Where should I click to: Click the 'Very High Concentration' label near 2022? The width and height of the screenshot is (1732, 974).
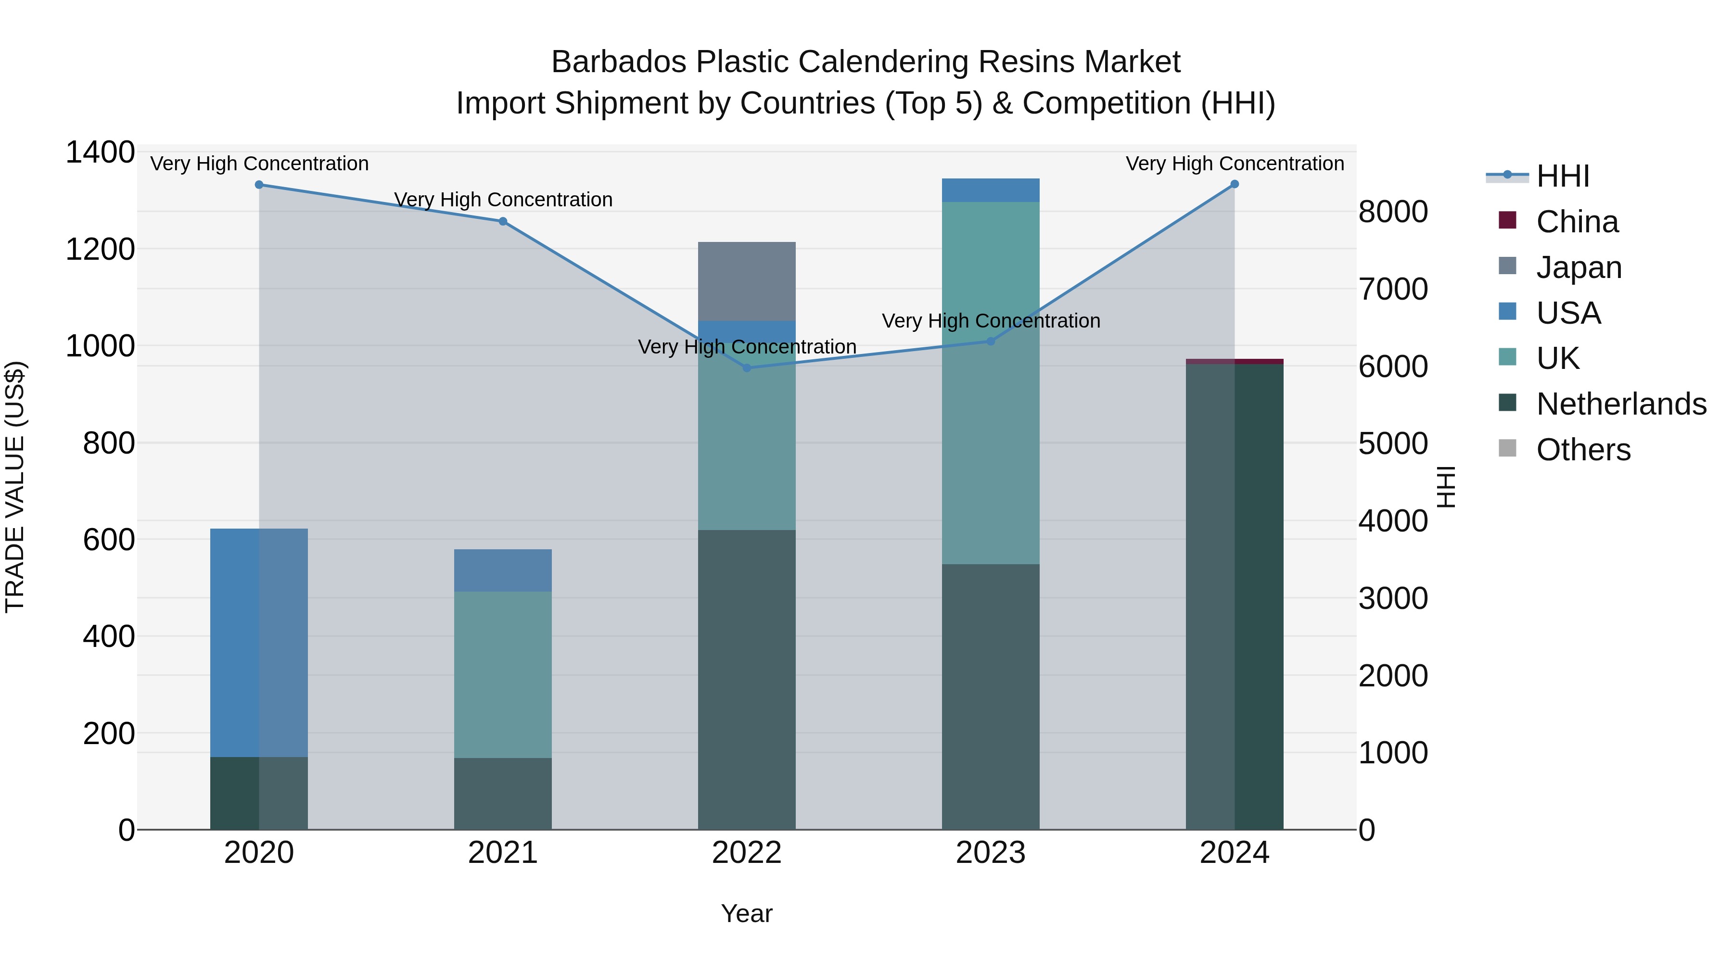point(746,347)
